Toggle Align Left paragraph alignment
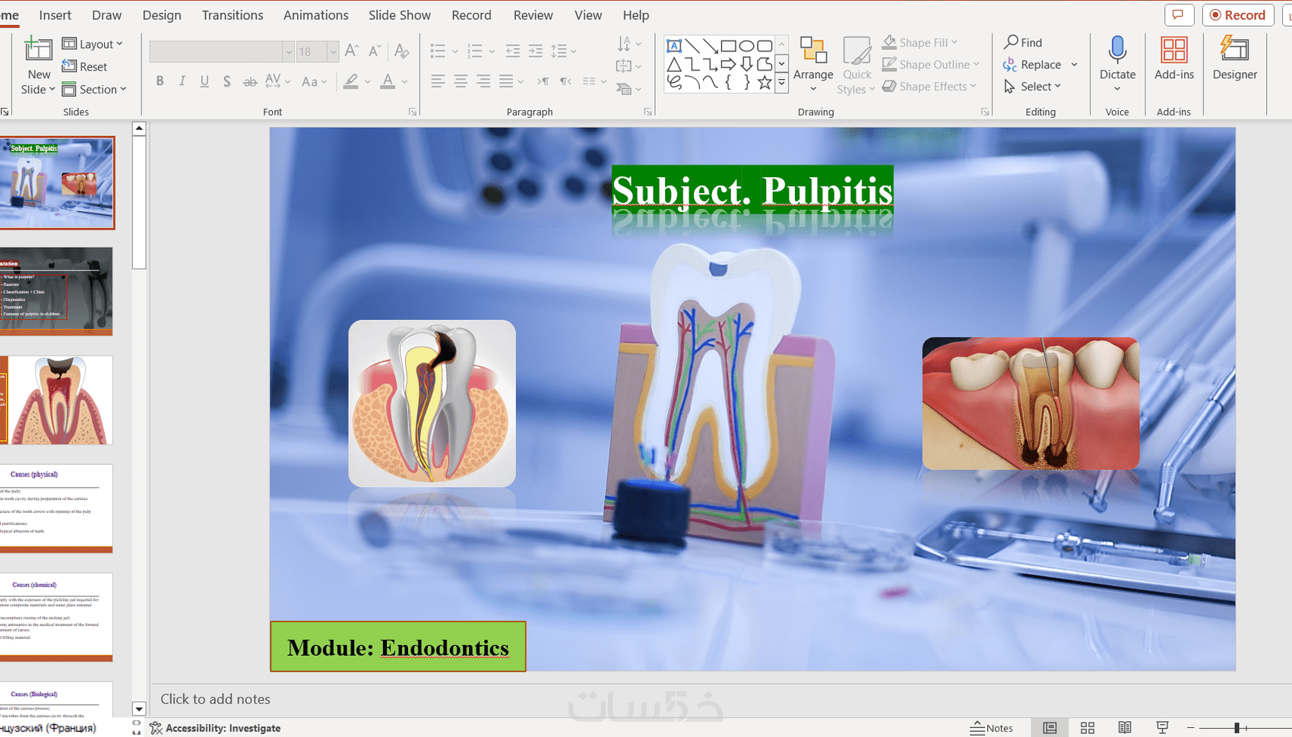This screenshot has width=1292, height=737. coord(438,81)
